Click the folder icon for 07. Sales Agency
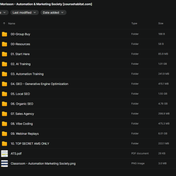Image resolution: width=176 pixels, height=176 pixels. tap(4, 114)
